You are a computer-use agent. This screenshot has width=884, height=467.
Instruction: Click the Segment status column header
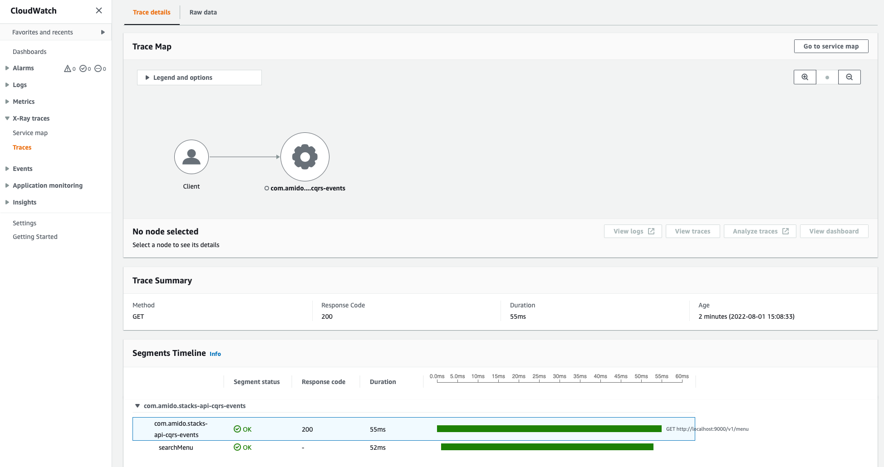coord(257,382)
